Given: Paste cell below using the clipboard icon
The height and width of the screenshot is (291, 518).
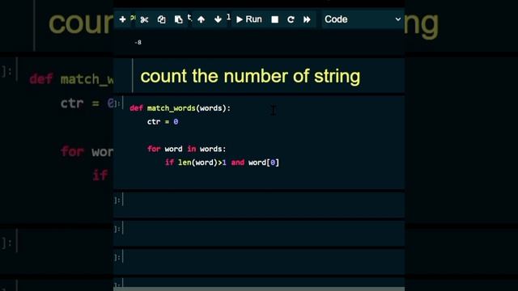Looking at the screenshot, I should (178, 19).
